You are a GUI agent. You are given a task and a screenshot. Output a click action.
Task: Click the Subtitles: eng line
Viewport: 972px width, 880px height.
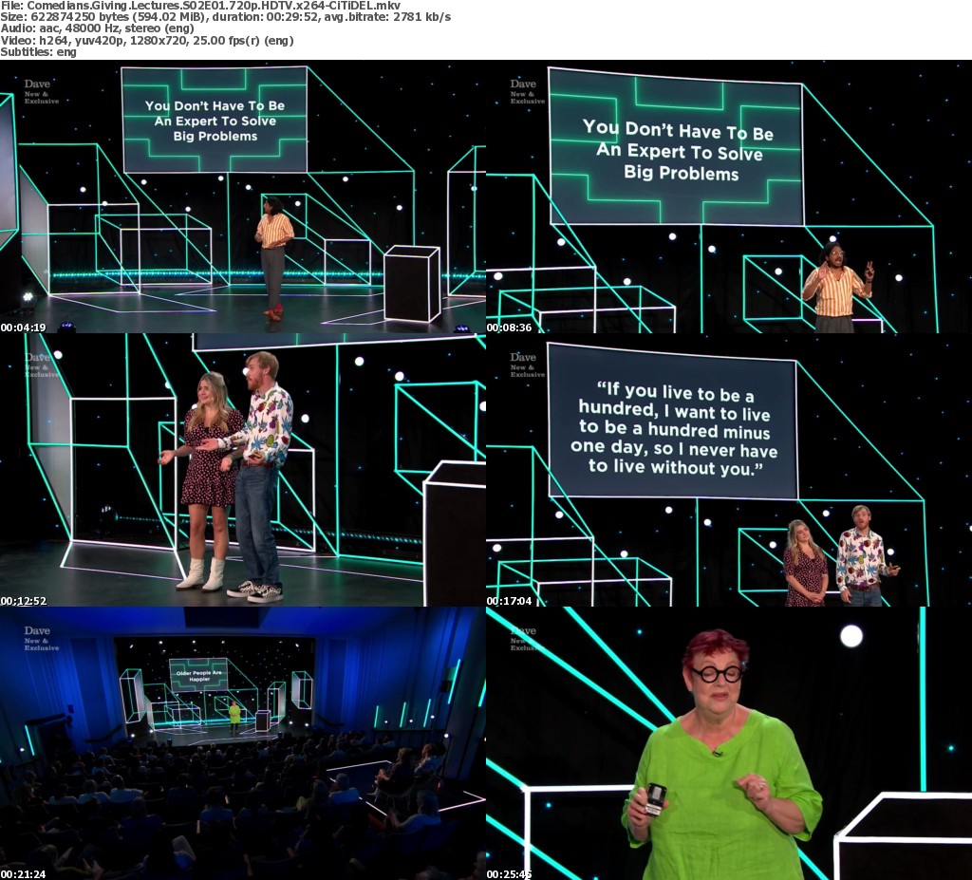tap(39, 52)
